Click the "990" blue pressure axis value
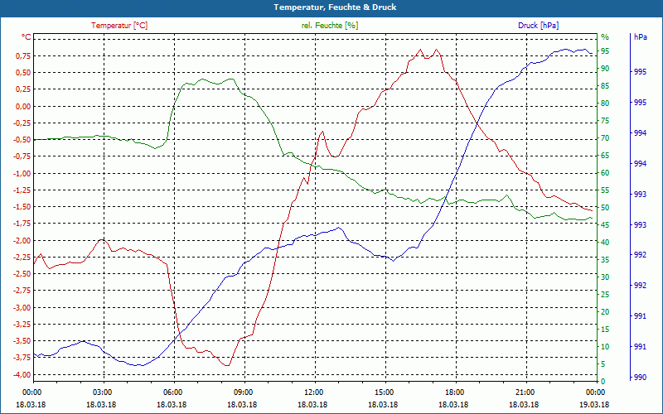 click(640, 378)
